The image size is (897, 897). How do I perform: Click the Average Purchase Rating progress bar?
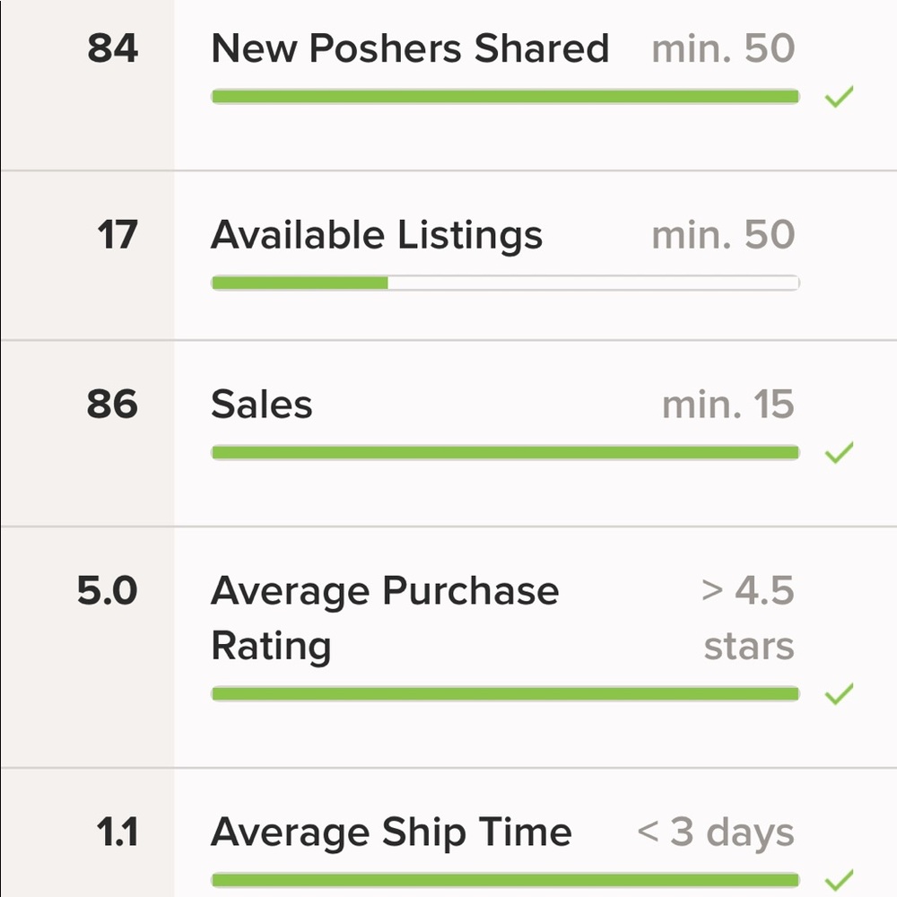coord(504,693)
